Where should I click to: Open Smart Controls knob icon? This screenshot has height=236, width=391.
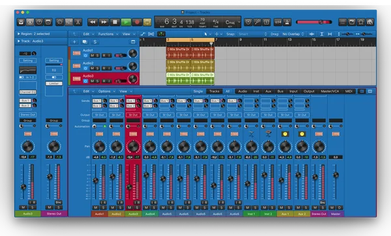click(x=59, y=22)
